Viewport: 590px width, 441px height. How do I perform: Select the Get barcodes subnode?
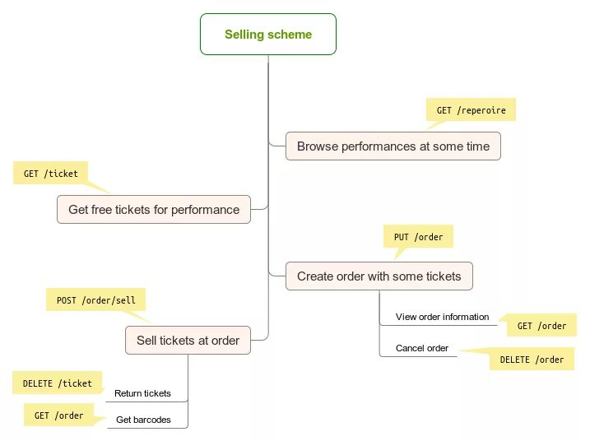[x=143, y=420]
